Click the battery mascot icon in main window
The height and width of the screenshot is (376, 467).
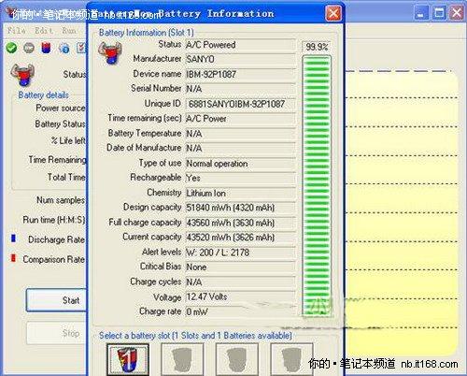[x=22, y=75]
